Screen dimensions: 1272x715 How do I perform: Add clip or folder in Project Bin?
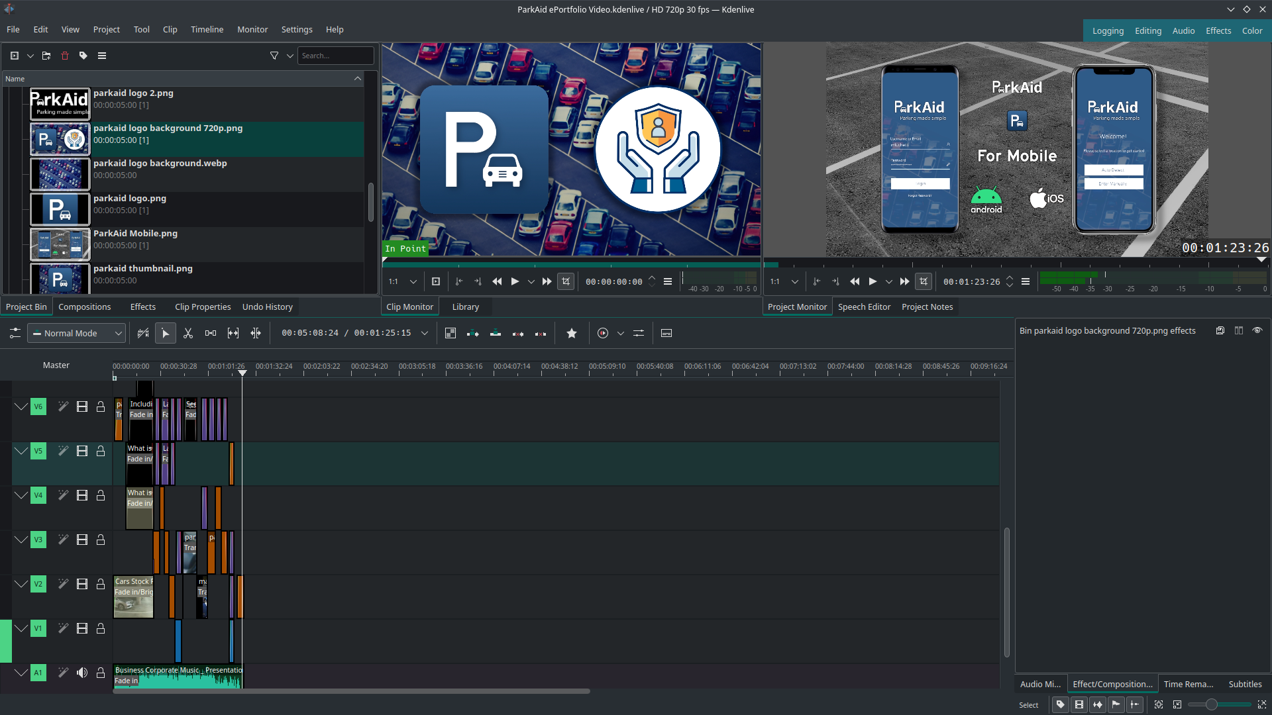pyautogui.click(x=15, y=56)
